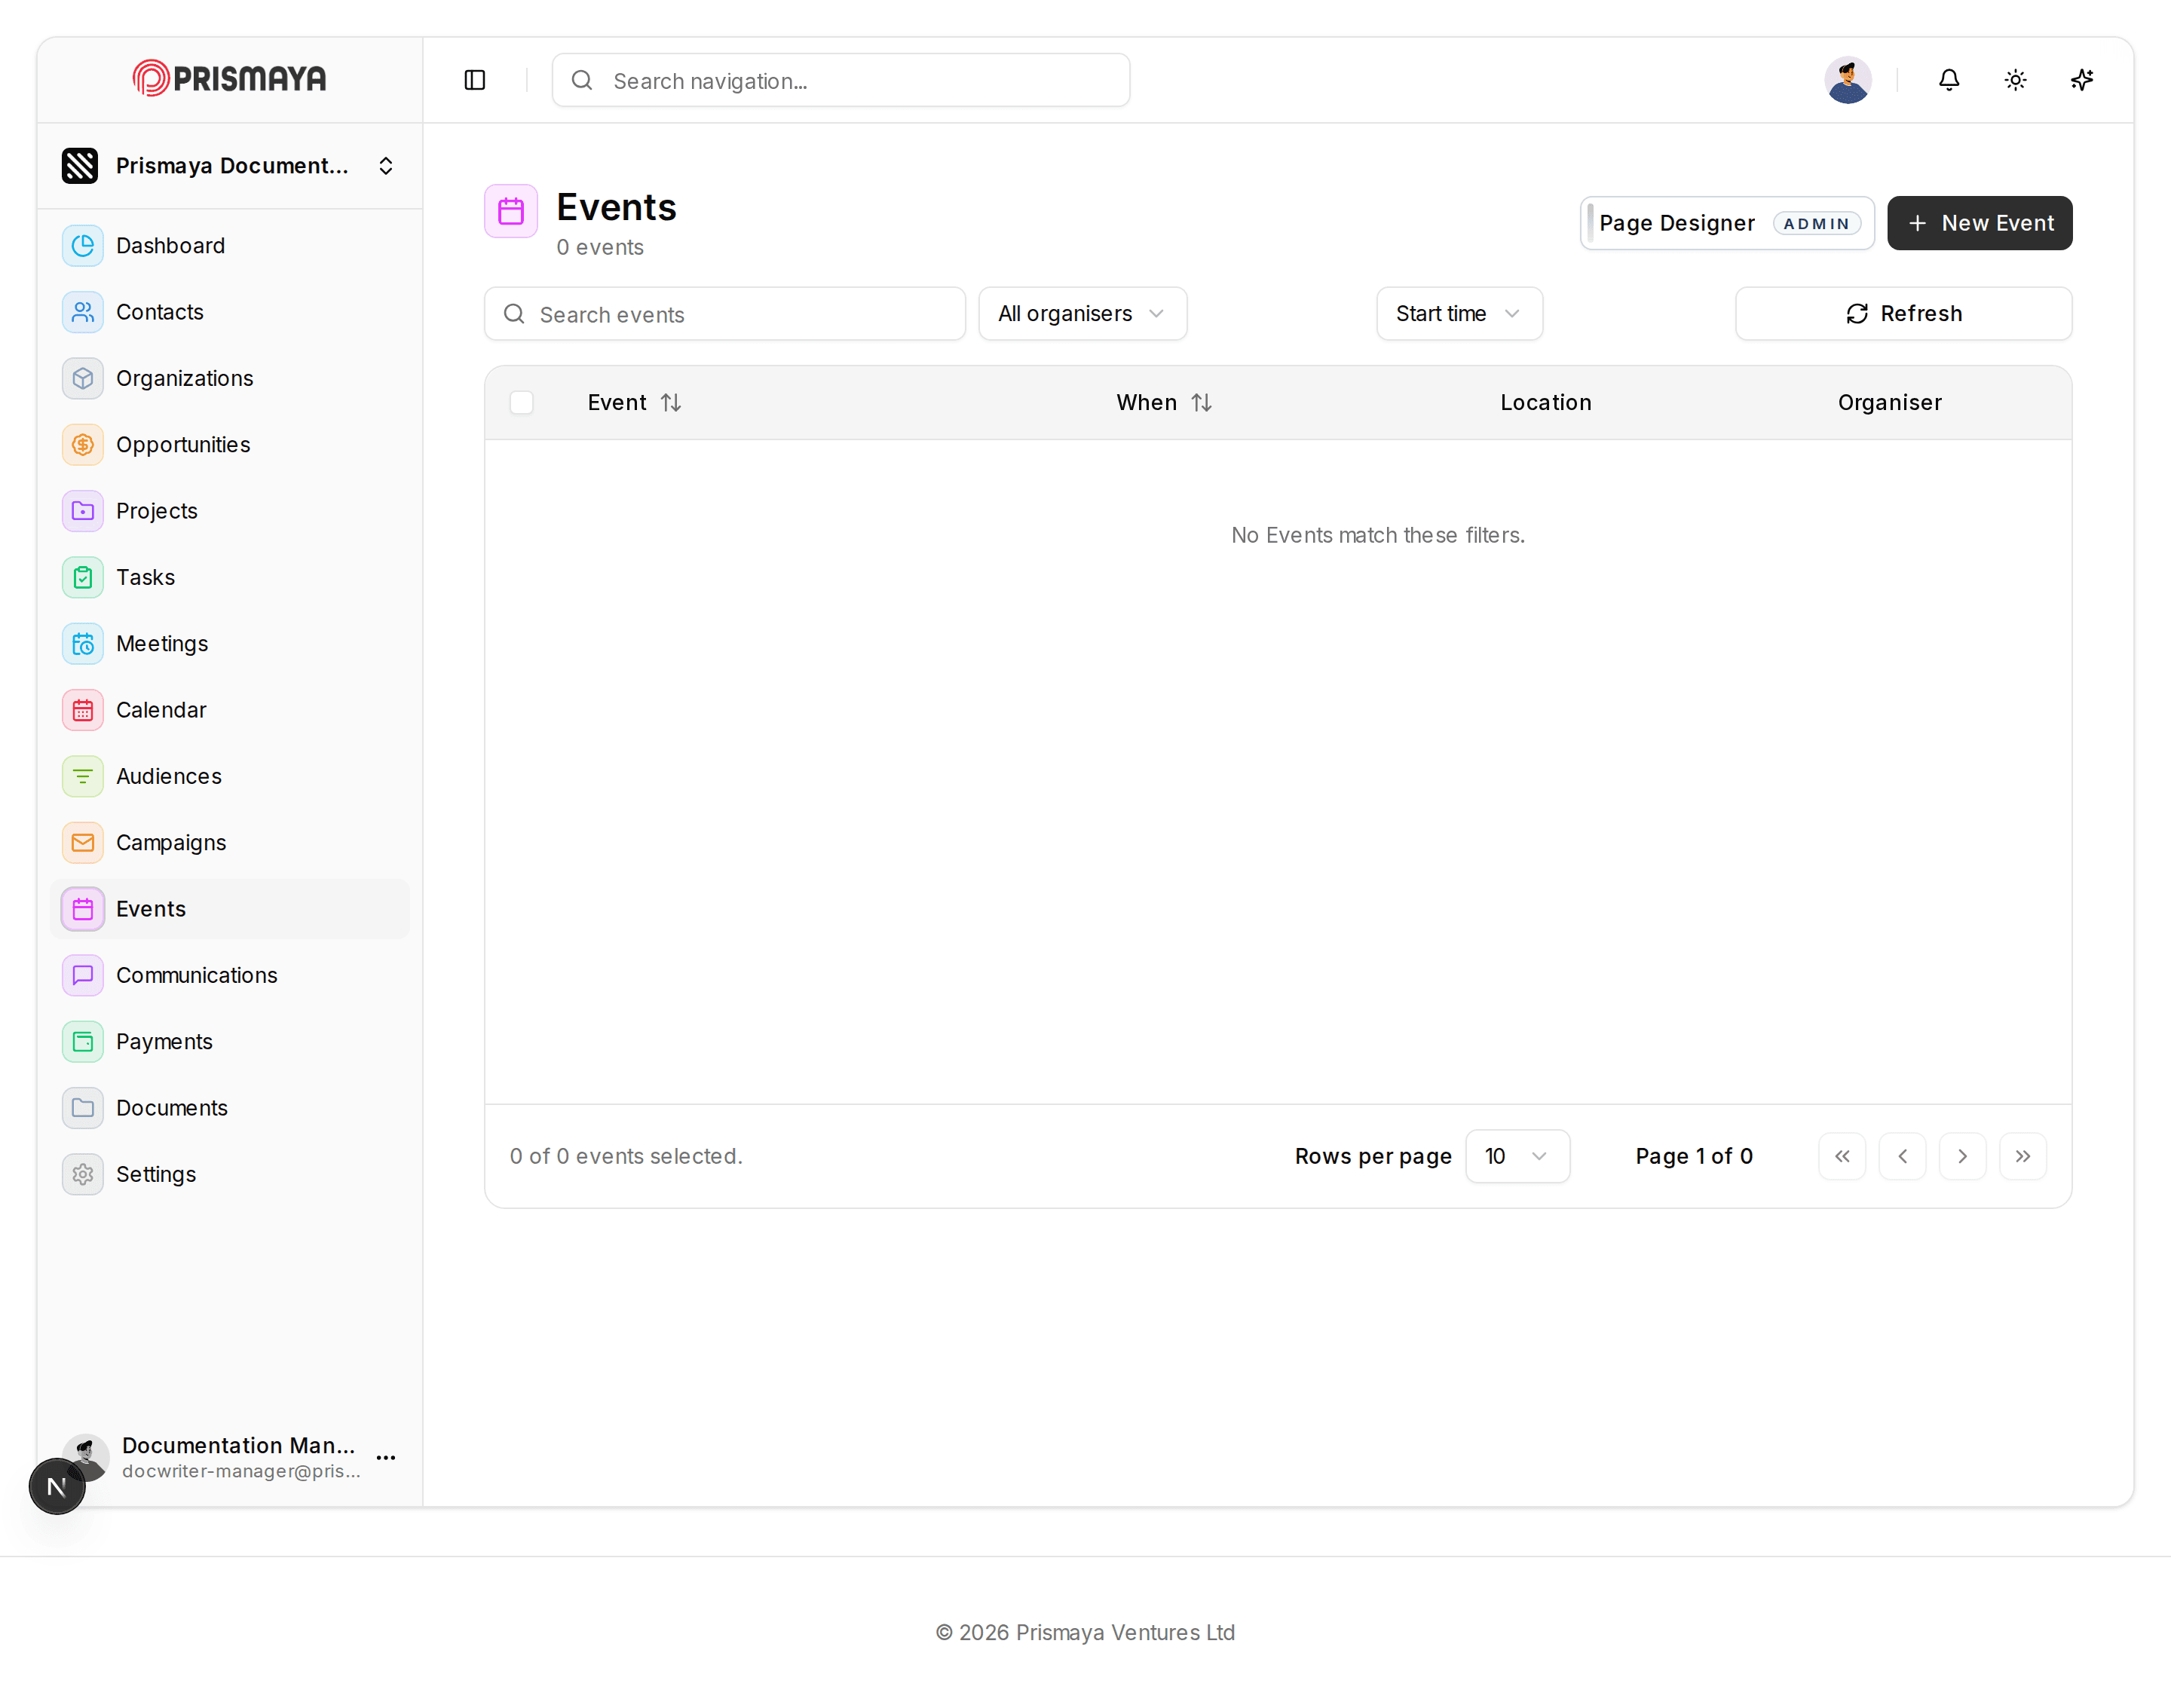
Task: Open user menu three-dots icon
Action: (x=386, y=1457)
